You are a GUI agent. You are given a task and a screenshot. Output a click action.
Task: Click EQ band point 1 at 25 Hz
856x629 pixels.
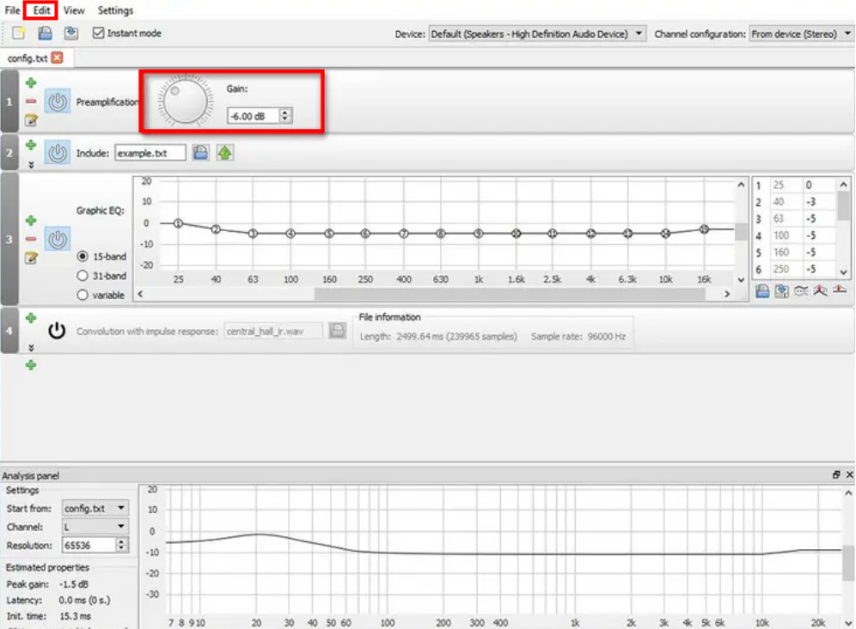178,223
